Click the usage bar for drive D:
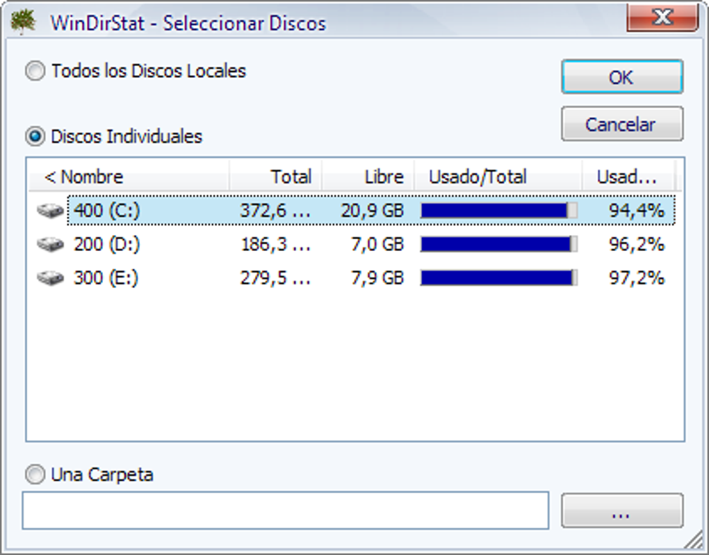The width and height of the screenshot is (709, 555). pyautogui.click(x=499, y=244)
